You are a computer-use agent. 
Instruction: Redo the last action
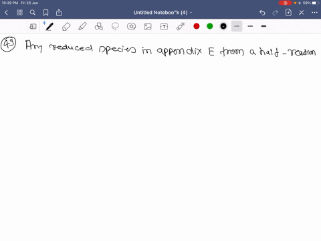click(x=276, y=13)
